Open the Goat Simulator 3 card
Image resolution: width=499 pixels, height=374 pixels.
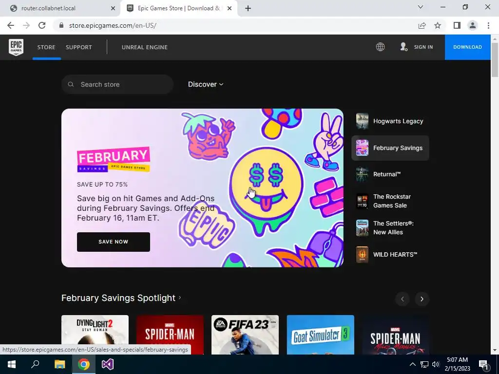coord(320,335)
